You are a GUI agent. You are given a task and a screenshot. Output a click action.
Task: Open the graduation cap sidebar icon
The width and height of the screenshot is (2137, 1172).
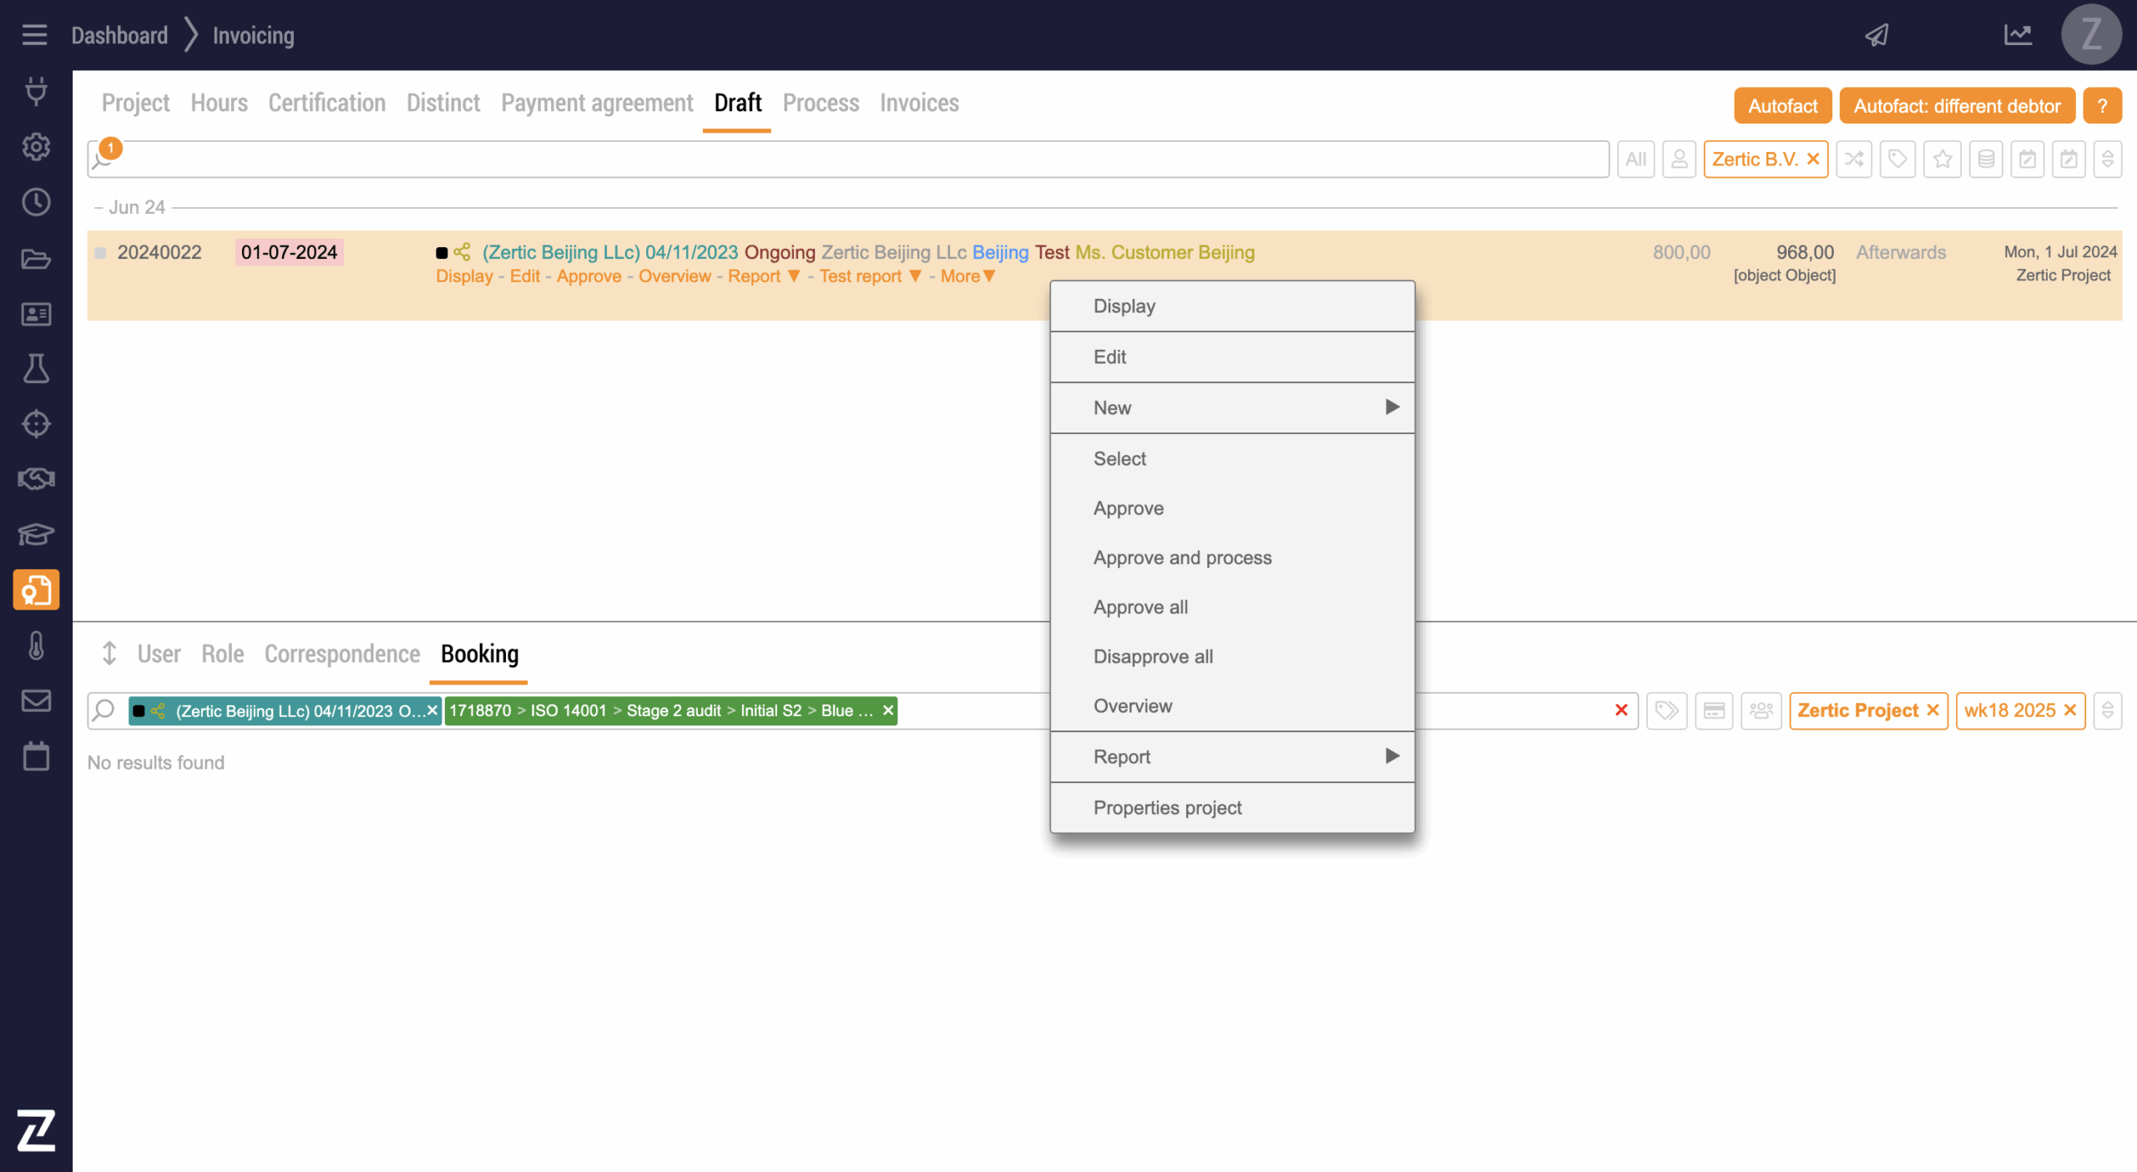(36, 534)
